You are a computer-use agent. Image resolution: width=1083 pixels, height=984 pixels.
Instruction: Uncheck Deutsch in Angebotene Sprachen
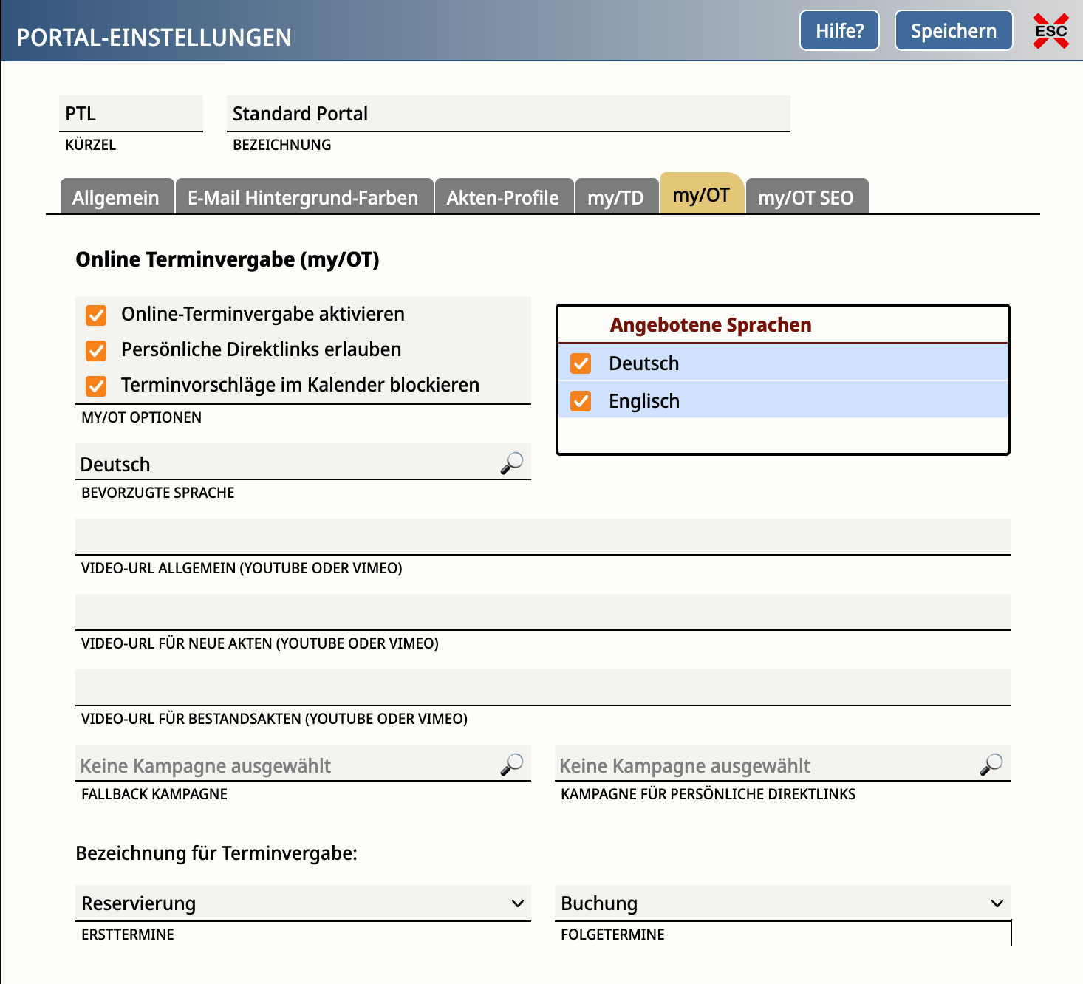pos(581,363)
